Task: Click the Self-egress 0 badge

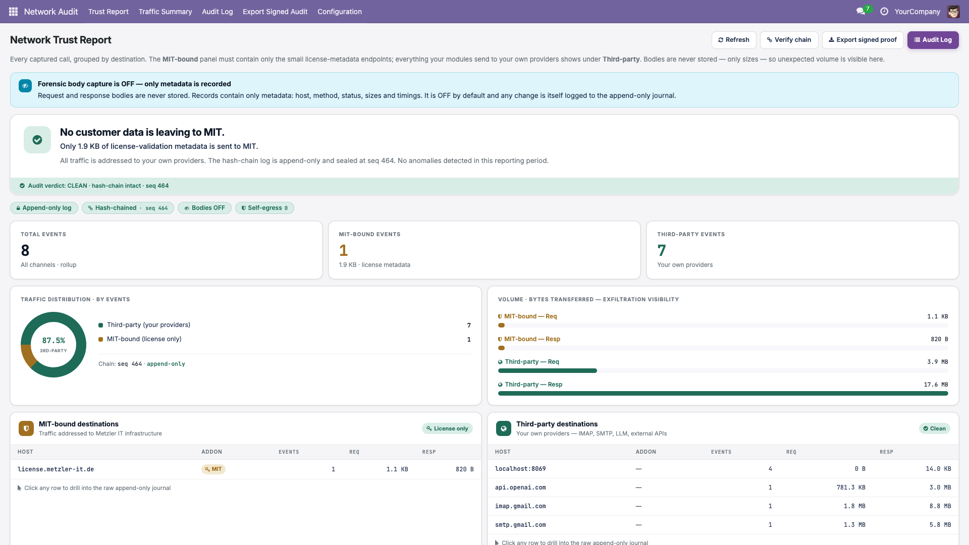Action: pos(264,208)
